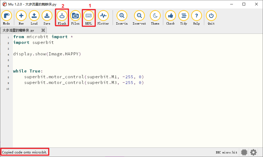Open the Mode selector
Screen dimensions: 263x157
6,18
